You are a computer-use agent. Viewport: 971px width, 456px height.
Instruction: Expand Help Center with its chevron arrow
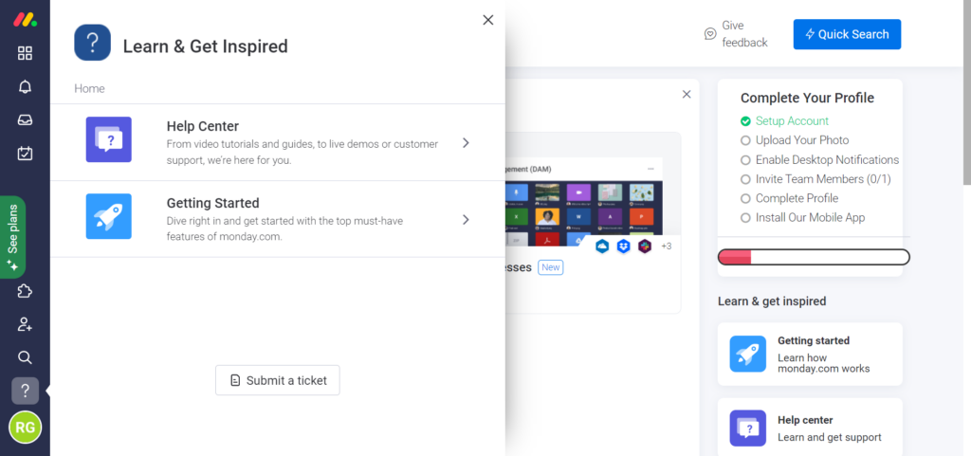point(466,143)
